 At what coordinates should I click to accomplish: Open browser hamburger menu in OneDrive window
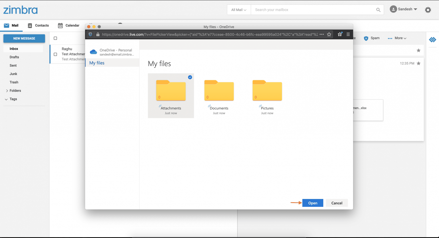[x=348, y=34]
